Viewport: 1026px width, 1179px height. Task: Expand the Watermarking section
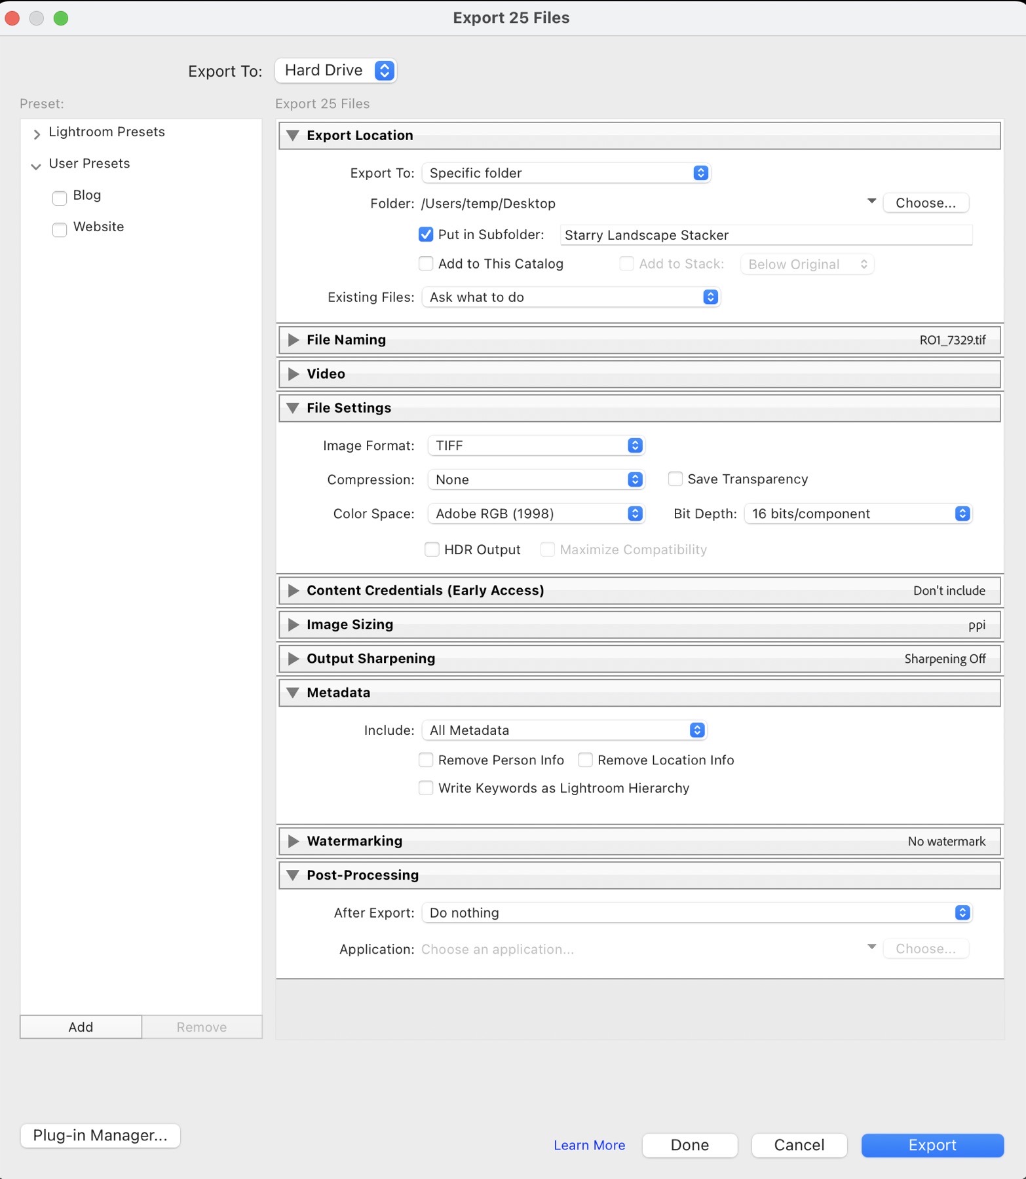tap(293, 841)
